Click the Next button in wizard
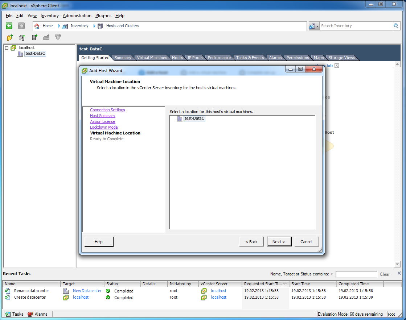 tap(279, 242)
